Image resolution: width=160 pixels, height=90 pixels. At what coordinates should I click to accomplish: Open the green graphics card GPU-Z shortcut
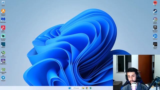(x=3, y=69)
